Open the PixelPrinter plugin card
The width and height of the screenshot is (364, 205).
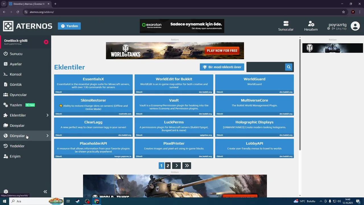(x=174, y=148)
